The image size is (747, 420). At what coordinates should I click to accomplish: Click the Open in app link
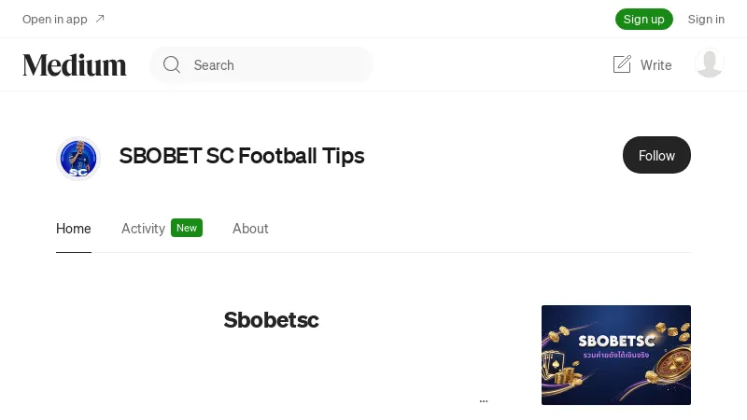[x=55, y=19]
